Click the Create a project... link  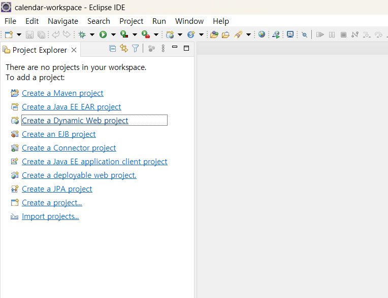coord(52,202)
